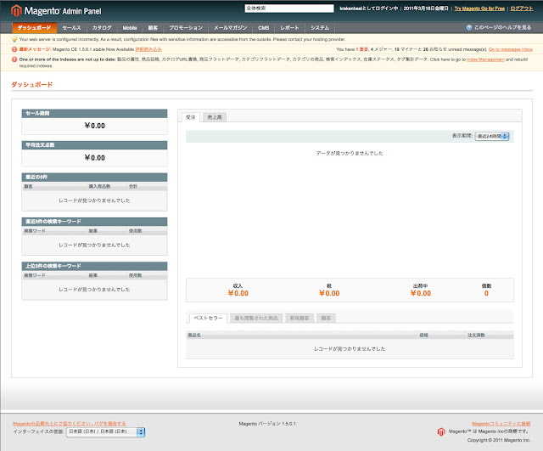The width and height of the screenshot is (543, 451).
Task: Click the 平均注文点数 panel header
Action: tap(94, 145)
